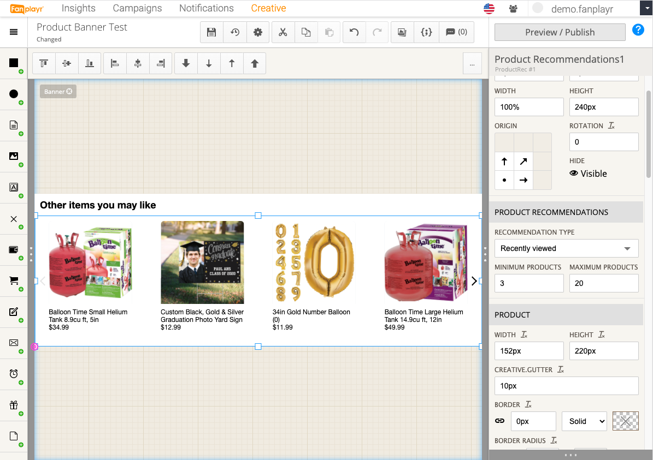
Task: Open the Campaigns tab
Action: (137, 8)
